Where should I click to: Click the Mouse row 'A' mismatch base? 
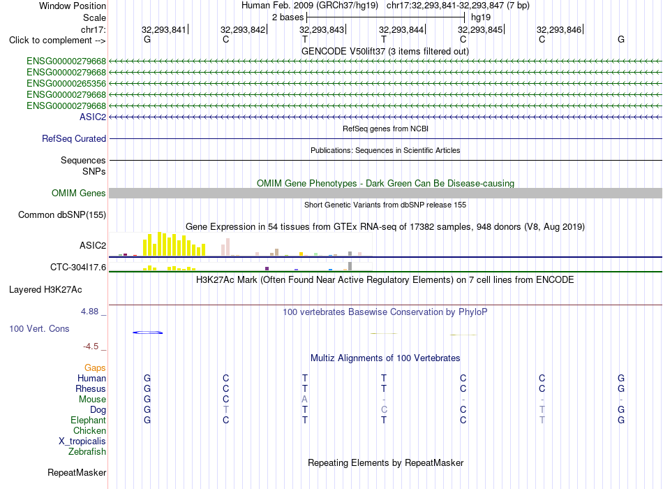click(304, 400)
